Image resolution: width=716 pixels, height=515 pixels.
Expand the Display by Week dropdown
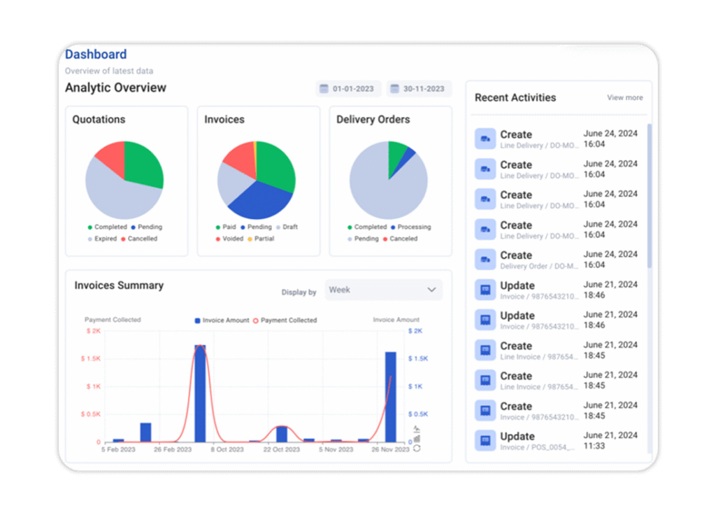[383, 290]
